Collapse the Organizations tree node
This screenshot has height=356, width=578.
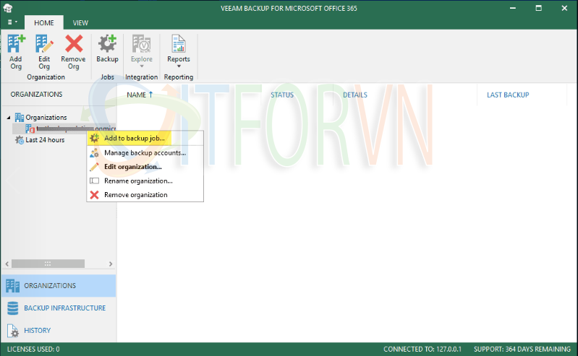tap(9, 118)
